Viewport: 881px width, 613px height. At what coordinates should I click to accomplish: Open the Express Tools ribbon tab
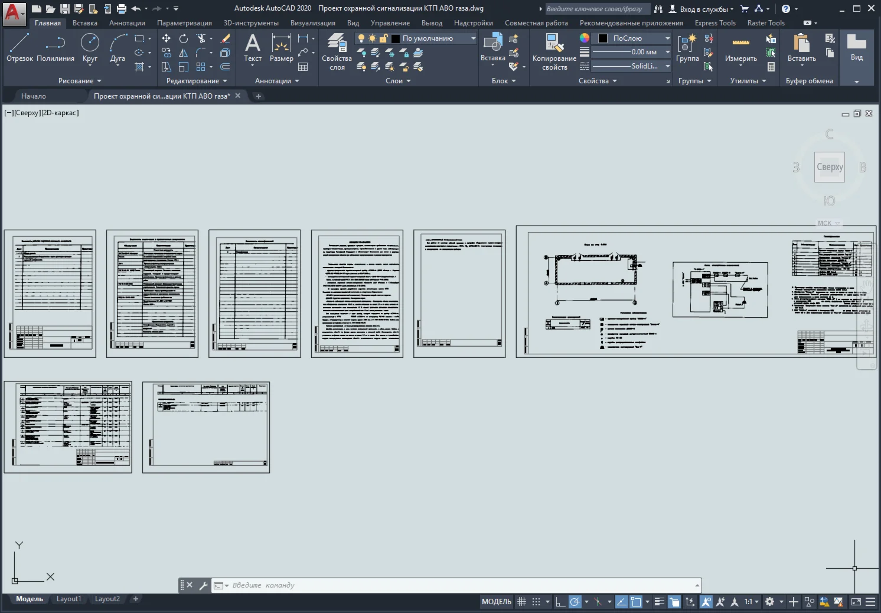coord(715,23)
